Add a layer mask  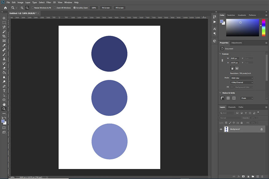point(243,177)
